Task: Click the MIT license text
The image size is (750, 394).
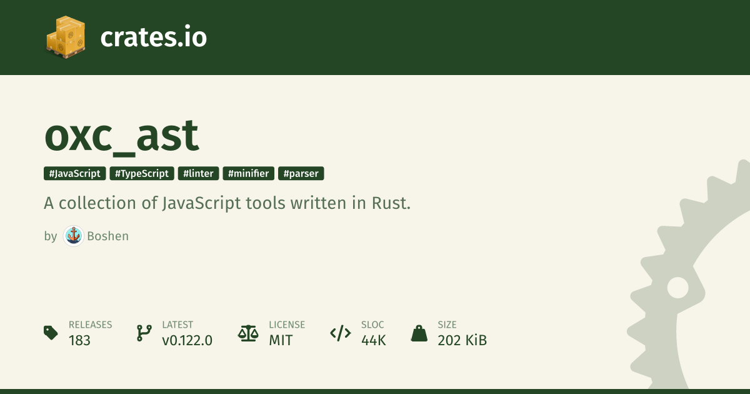Action: 281,340
